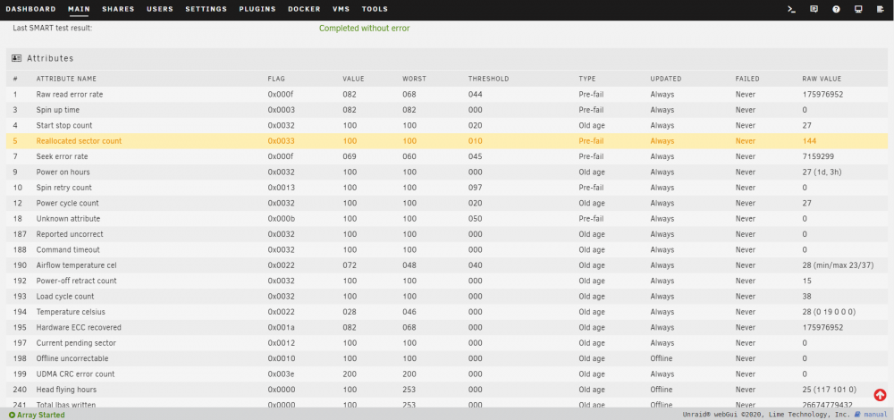Open the web terminal icon
894x420 pixels.
click(791, 9)
